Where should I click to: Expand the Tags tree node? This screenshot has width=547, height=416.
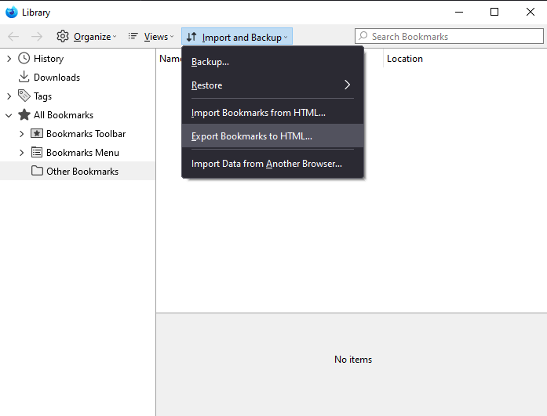[9, 96]
